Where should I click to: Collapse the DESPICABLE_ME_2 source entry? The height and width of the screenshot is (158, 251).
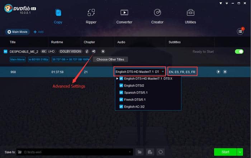5,52
